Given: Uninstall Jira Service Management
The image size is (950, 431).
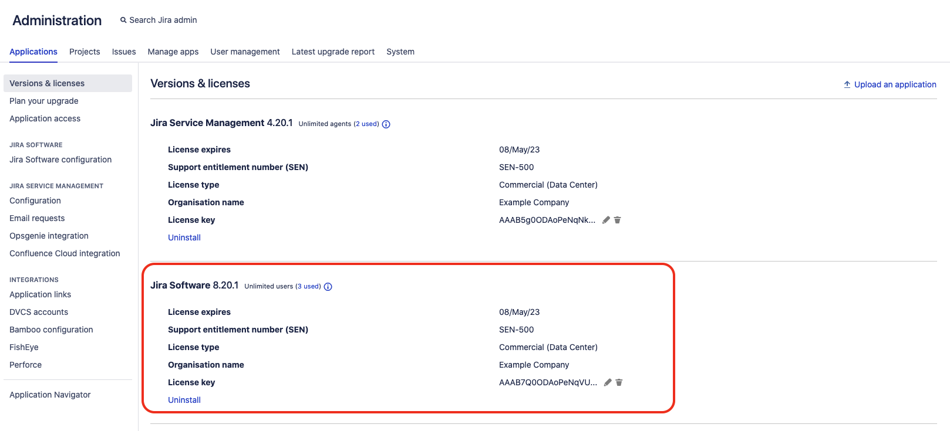Looking at the screenshot, I should 184,237.
